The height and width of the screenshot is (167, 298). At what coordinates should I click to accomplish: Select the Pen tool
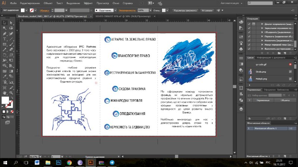tap(4, 33)
